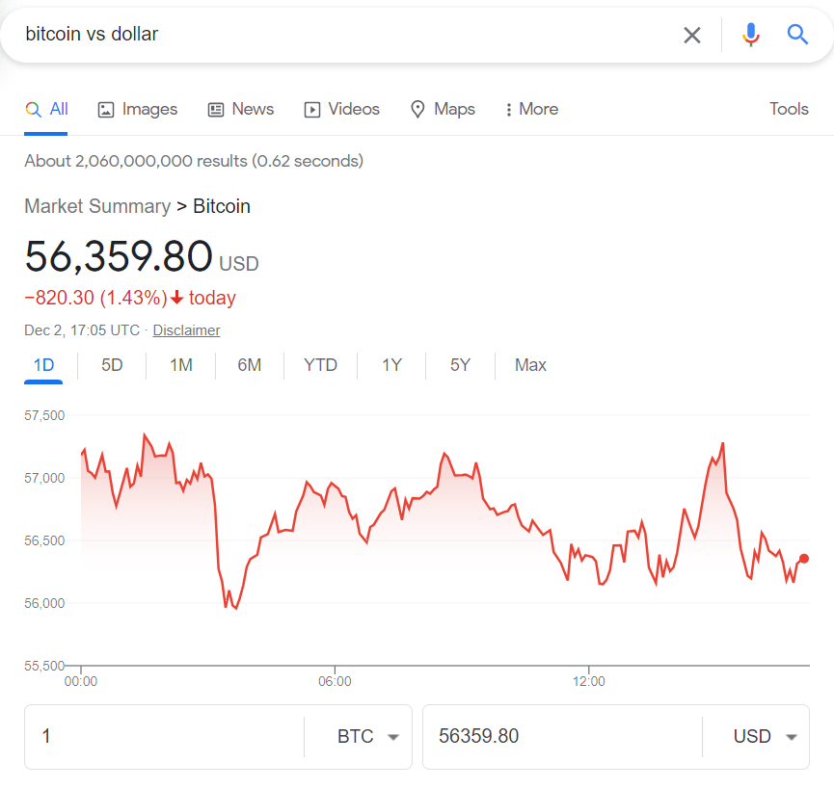The width and height of the screenshot is (834, 789).
Task: Click the Maps pin icon
Action: click(x=417, y=109)
